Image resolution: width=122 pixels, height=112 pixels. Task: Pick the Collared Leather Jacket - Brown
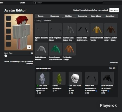[x=111, y=30]
